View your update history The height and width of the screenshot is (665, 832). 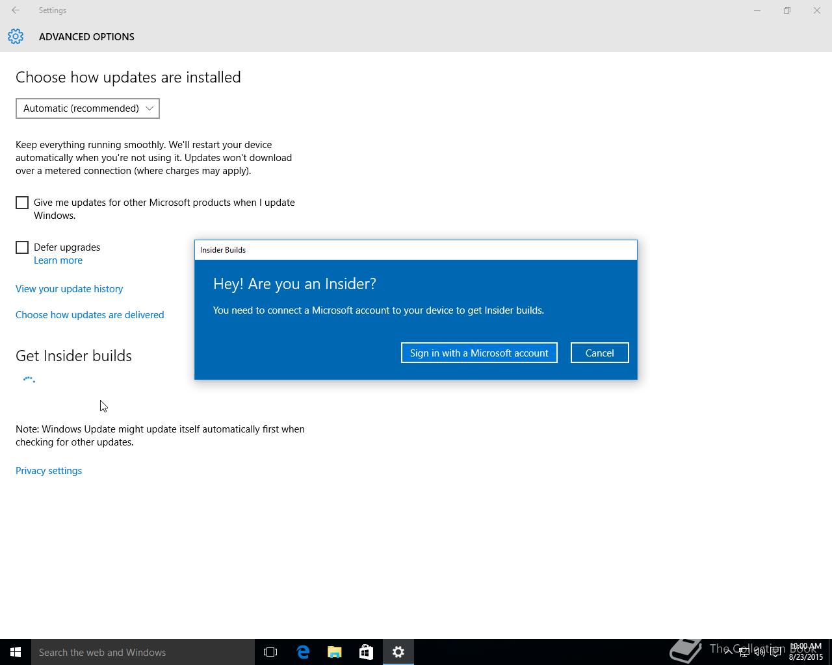pos(69,289)
